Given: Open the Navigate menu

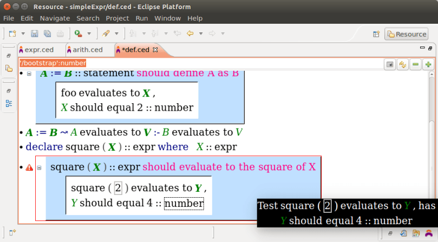Looking at the screenshot, I should [x=55, y=18].
